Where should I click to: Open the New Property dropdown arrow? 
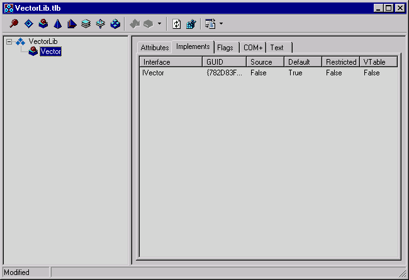click(x=159, y=24)
